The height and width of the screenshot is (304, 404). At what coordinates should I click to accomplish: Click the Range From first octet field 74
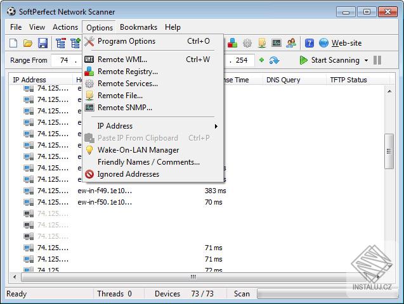click(x=64, y=60)
